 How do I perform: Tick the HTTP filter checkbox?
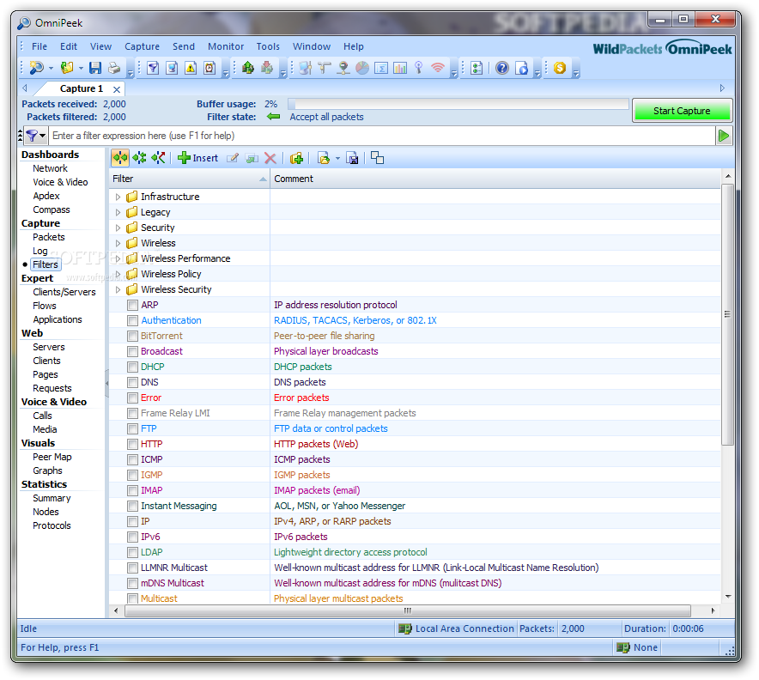point(132,444)
